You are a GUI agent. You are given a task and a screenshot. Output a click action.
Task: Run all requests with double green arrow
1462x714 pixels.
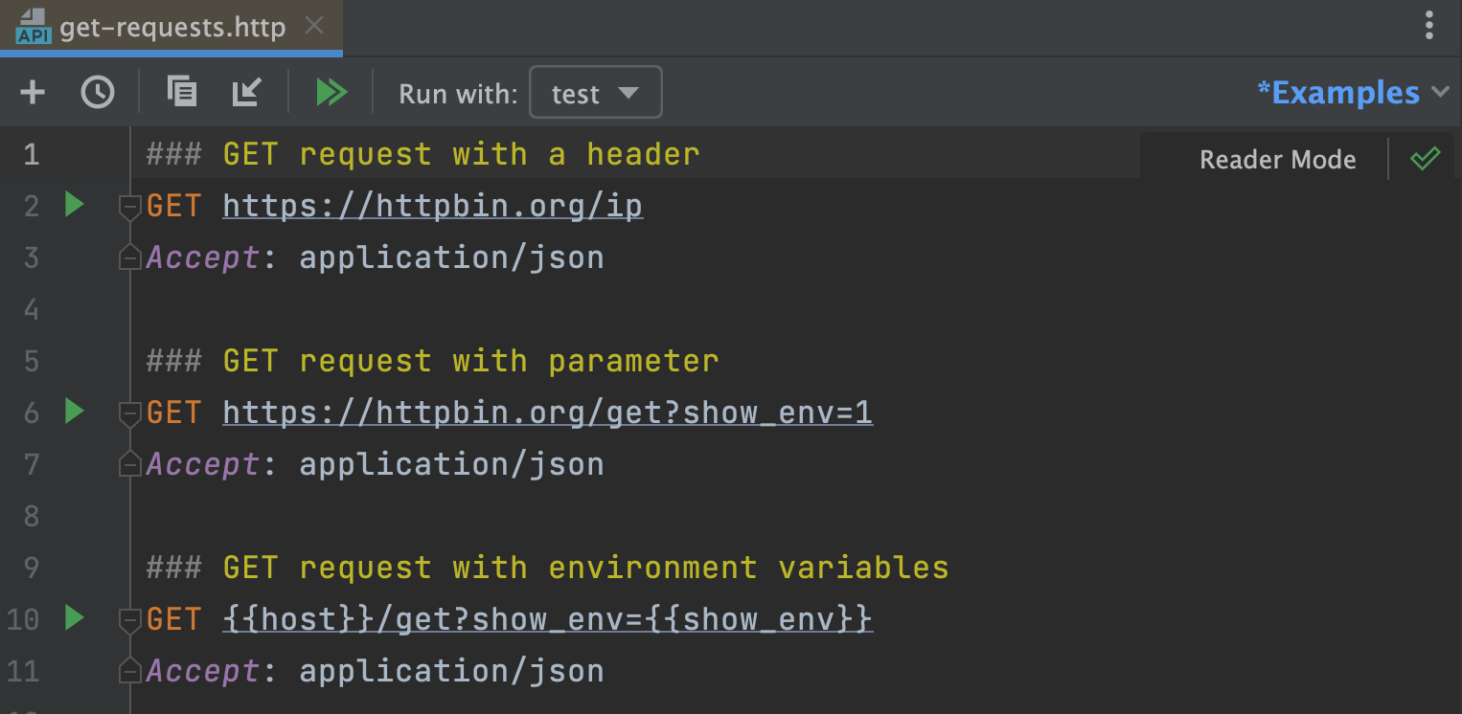click(331, 93)
